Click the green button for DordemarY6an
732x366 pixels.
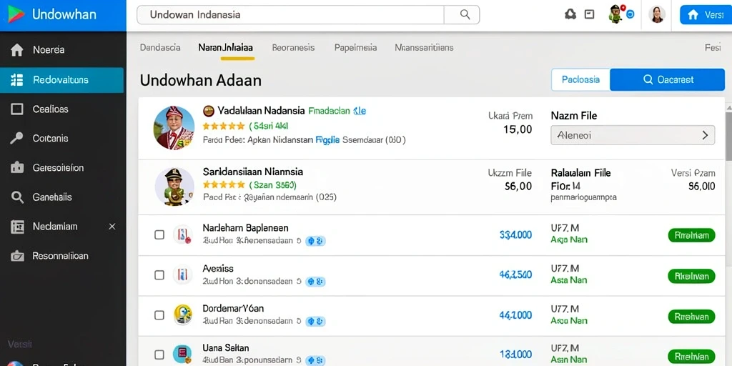tap(691, 317)
